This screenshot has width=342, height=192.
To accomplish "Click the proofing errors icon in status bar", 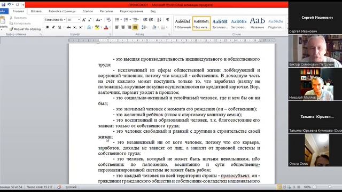I will [59, 187].
